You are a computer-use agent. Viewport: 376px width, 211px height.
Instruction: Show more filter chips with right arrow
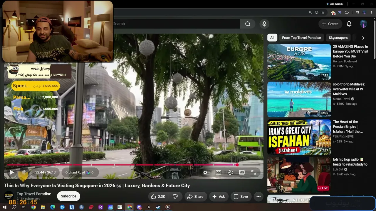click(363, 38)
